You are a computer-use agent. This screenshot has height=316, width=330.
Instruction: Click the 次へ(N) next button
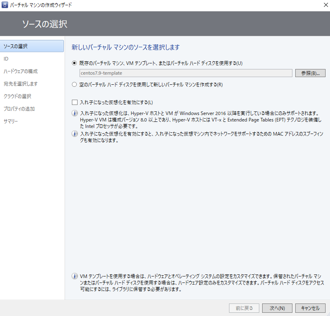[277, 308]
